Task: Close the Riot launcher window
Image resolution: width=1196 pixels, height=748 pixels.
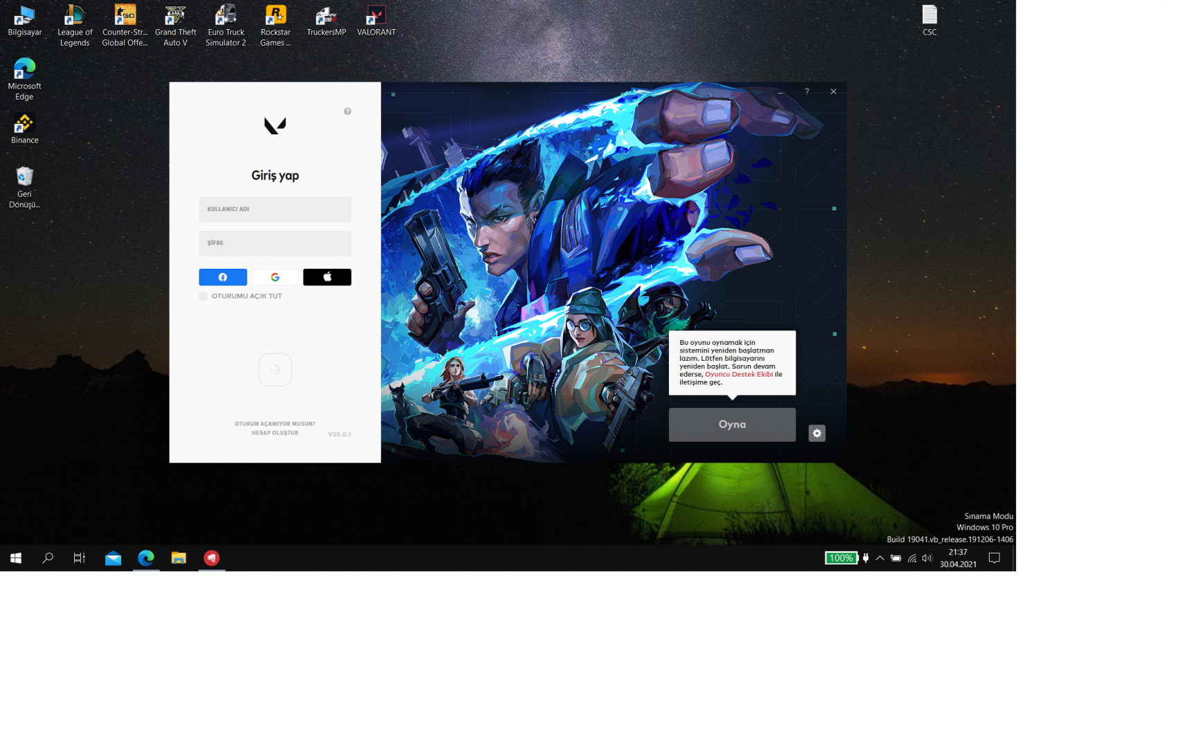Action: click(x=833, y=91)
